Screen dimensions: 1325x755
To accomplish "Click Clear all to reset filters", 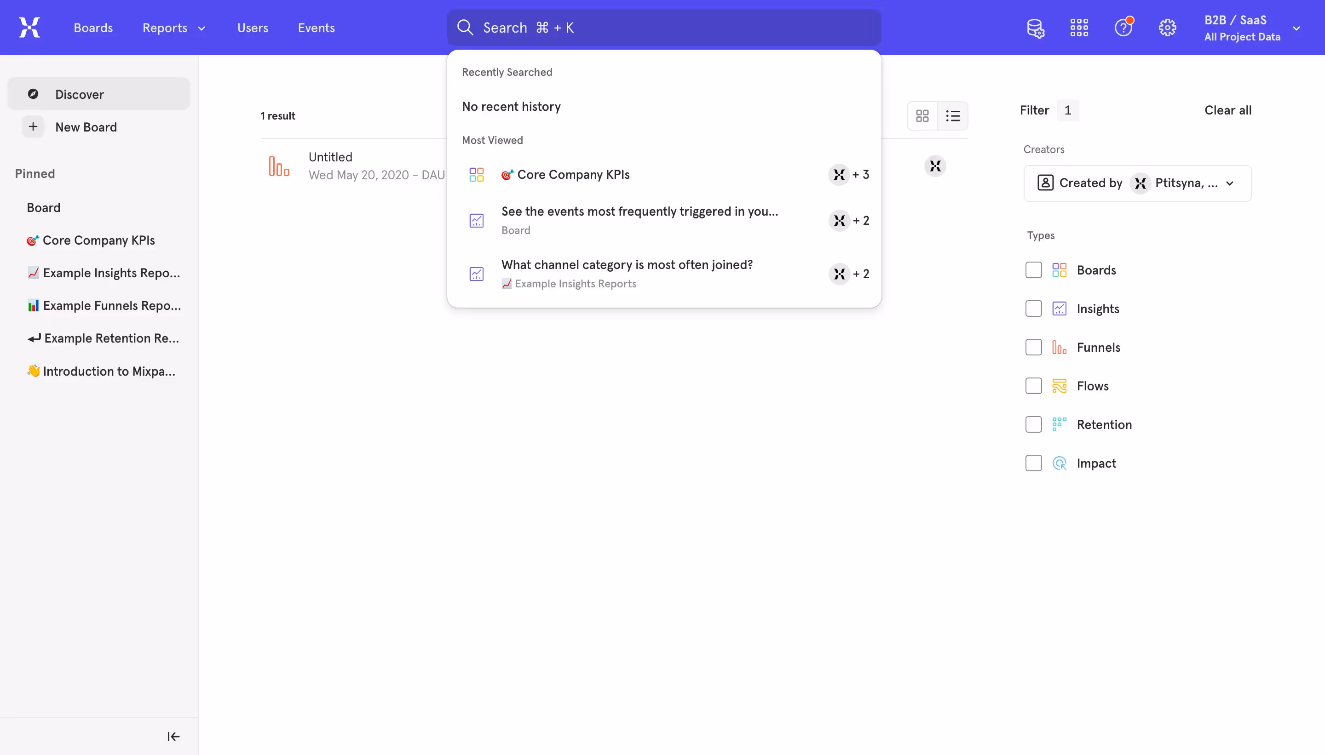I will point(1228,110).
